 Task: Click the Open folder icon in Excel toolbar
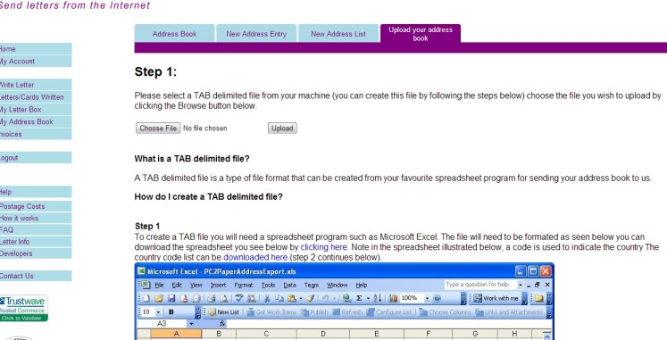[x=159, y=298]
